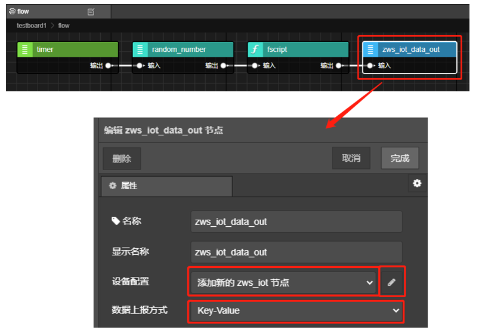Click the 显示名称 display name field
This screenshot has height=336, width=479.
296,252
